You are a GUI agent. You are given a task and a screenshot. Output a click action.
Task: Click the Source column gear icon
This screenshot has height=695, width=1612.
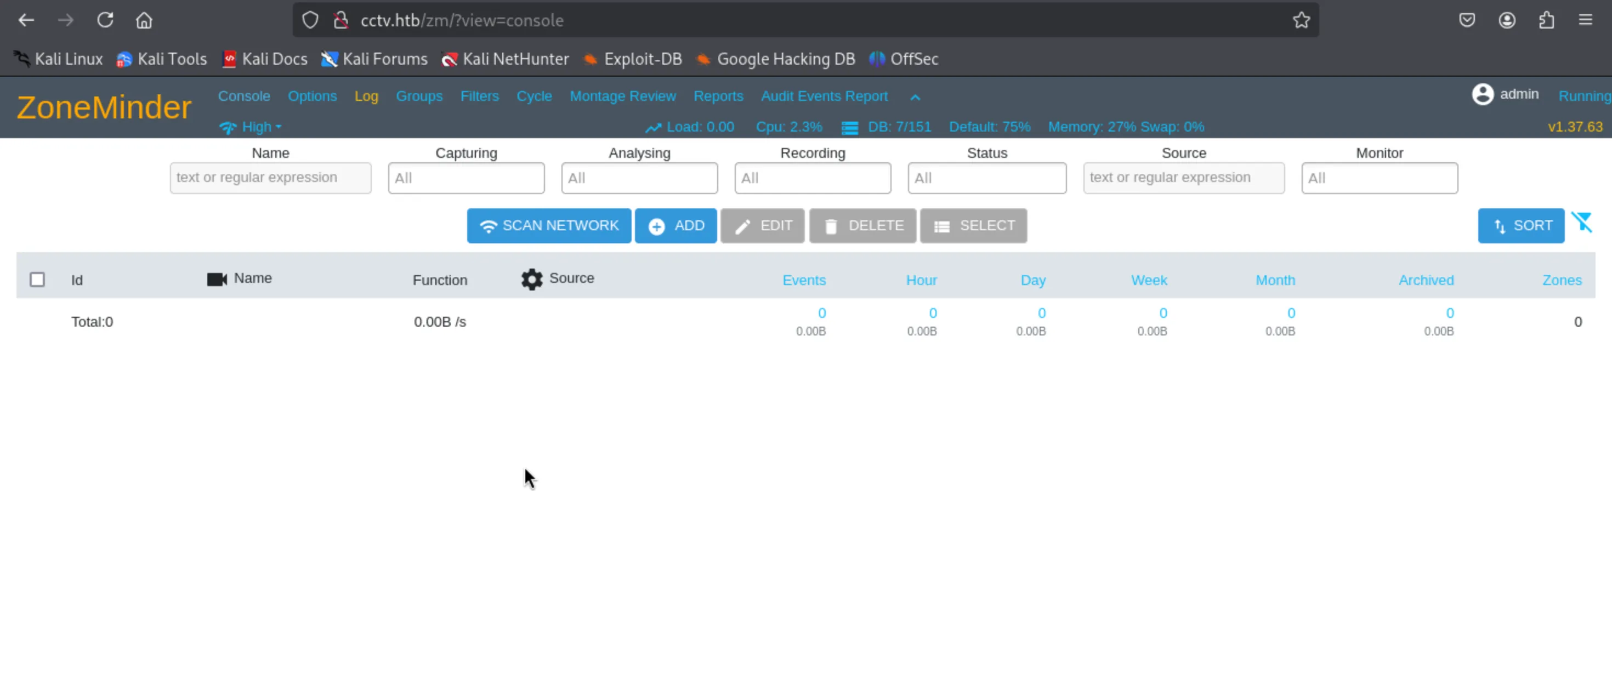point(532,279)
